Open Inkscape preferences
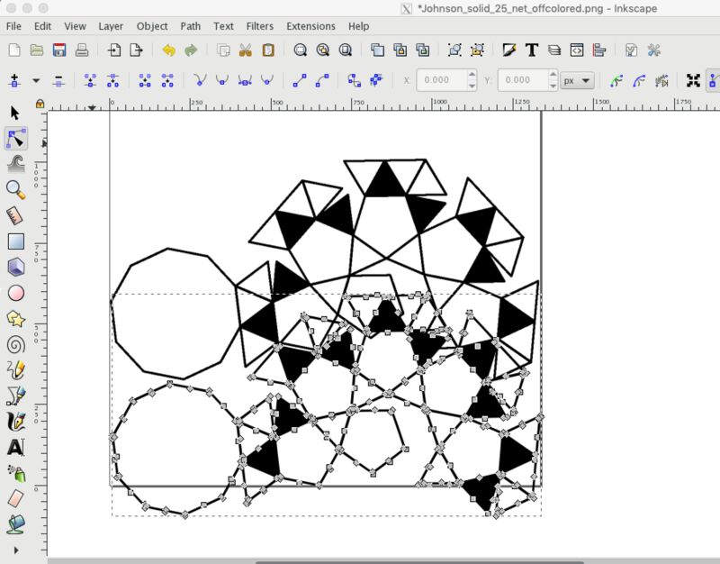720x564 pixels. point(654,50)
